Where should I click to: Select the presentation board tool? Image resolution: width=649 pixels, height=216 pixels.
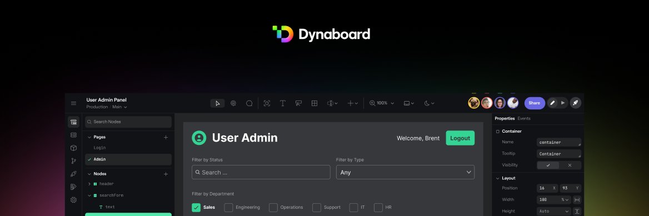[298, 103]
